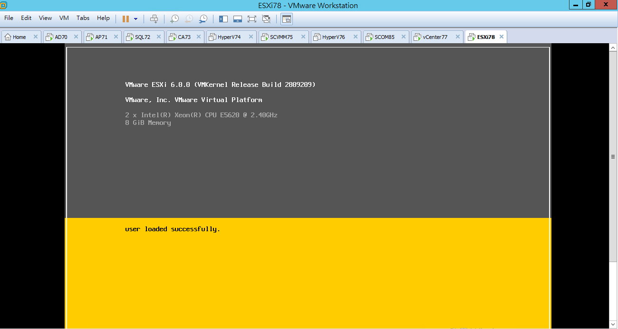Click the VMware Workstation title bar icon
This screenshot has height=329, width=618.
pyautogui.click(x=4, y=5)
